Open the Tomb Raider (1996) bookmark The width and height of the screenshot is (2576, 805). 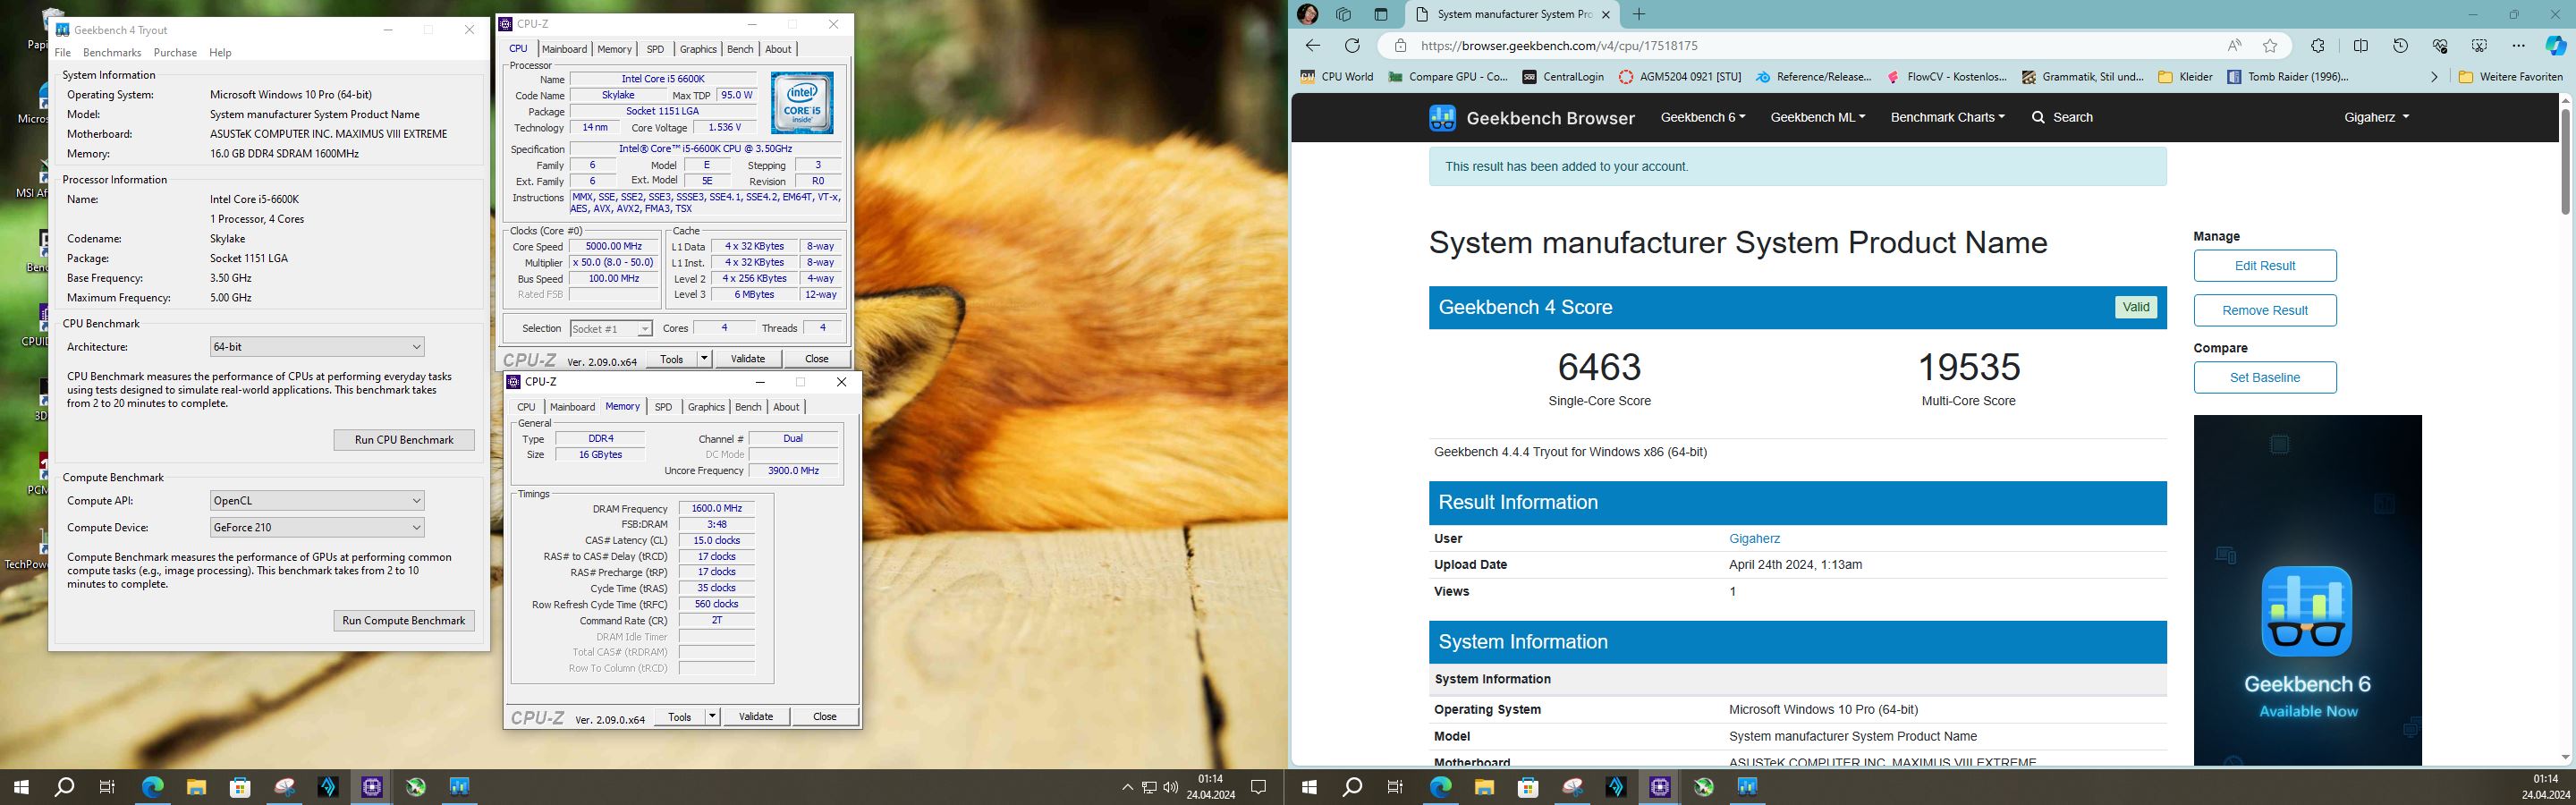(x=2288, y=76)
